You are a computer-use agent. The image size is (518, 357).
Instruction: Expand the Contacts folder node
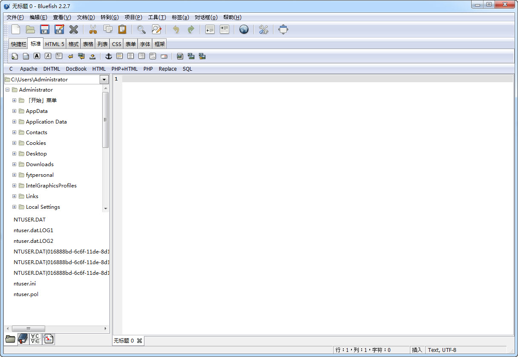click(x=14, y=132)
